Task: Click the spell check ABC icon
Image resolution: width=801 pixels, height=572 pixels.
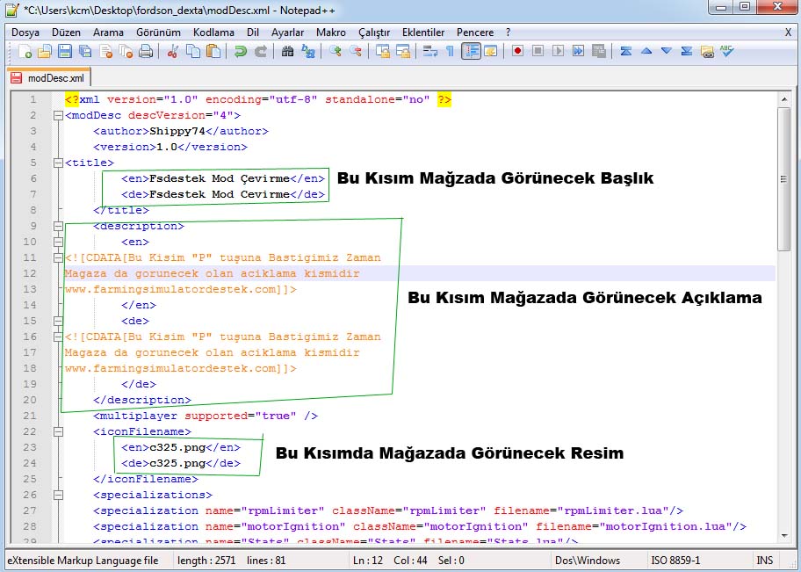Action: (727, 52)
